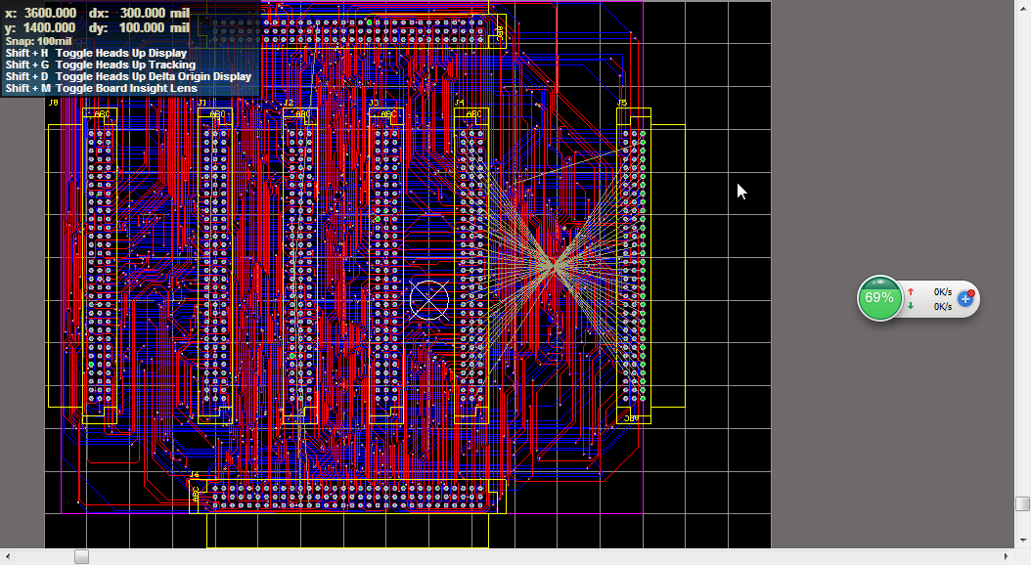Click the y: 1400.000 coordinate readout

coord(41,27)
